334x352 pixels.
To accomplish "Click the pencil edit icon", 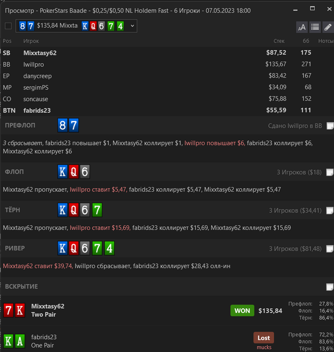I will pos(328,27).
